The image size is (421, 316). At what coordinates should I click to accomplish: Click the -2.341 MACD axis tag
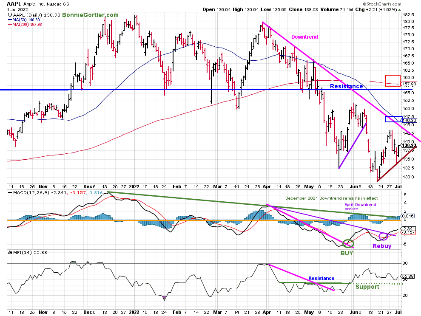pyautogui.click(x=409, y=229)
